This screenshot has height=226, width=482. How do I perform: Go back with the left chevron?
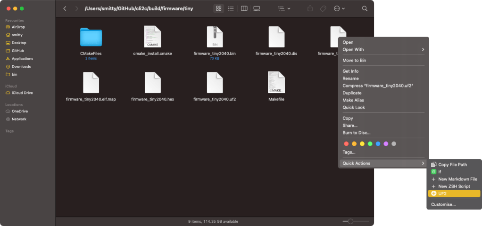(x=65, y=8)
